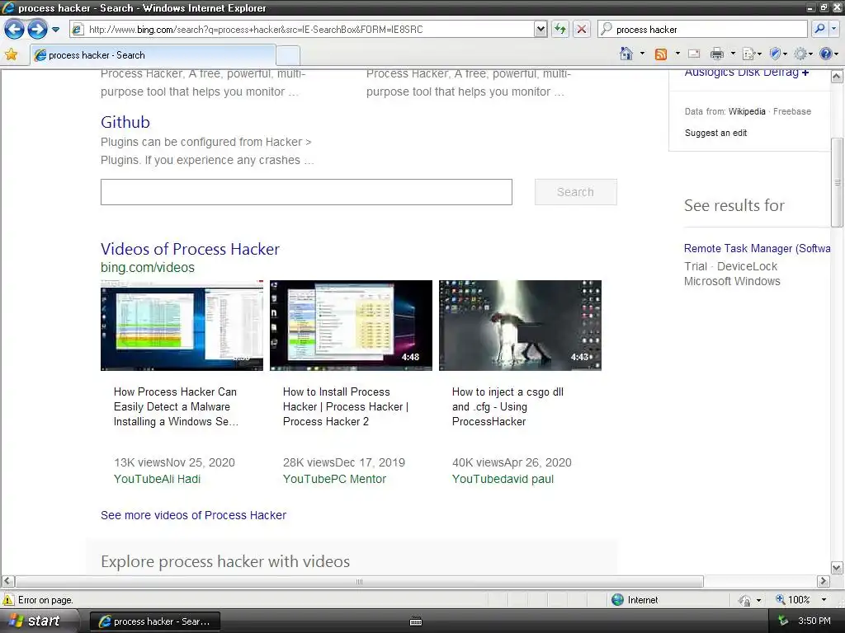Screen dimensions: 845x633
Task: Open the 4:48 install Process Hacker thumbnail
Action: click(x=351, y=325)
